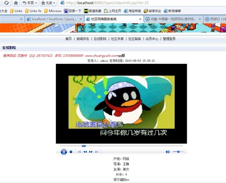Open the Microso bookmark folder
The height and width of the screenshot is (183, 226).
[x=53, y=11]
